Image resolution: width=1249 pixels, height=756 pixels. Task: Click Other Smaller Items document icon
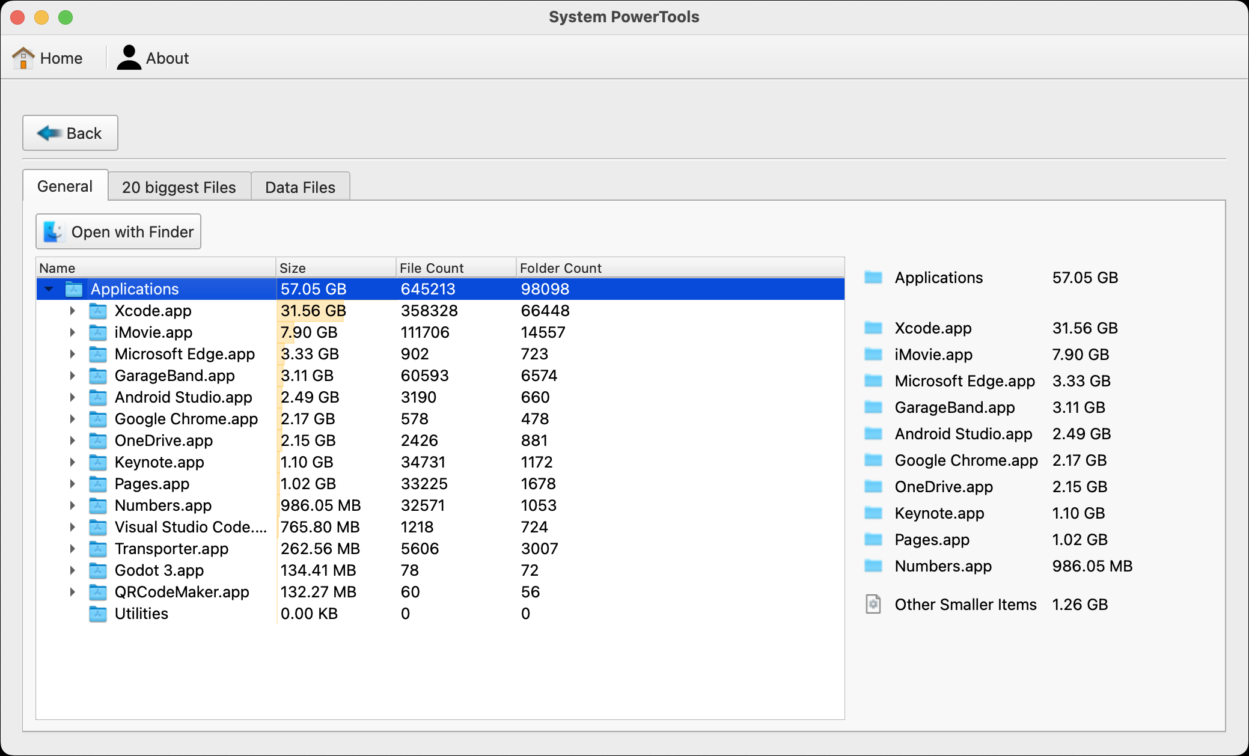point(873,604)
